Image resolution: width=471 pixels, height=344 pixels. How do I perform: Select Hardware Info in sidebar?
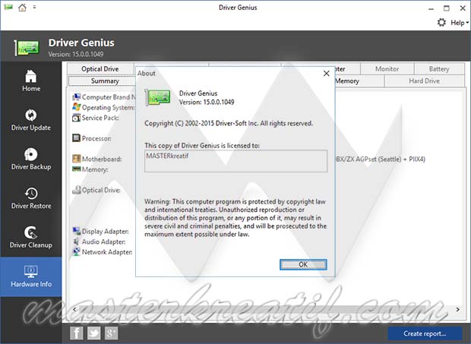point(31,276)
